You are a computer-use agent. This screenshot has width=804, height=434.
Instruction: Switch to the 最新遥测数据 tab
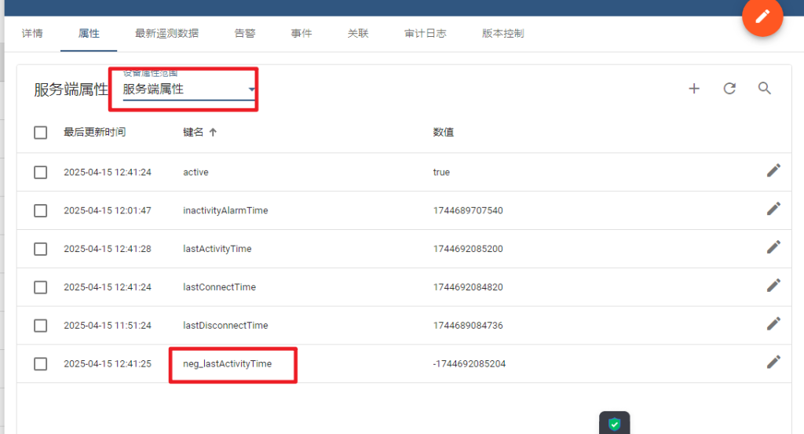click(166, 33)
